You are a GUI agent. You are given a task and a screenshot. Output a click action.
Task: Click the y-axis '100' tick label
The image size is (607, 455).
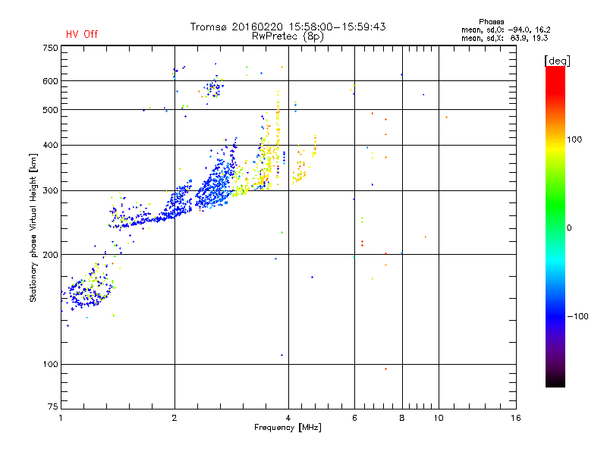[51, 364]
